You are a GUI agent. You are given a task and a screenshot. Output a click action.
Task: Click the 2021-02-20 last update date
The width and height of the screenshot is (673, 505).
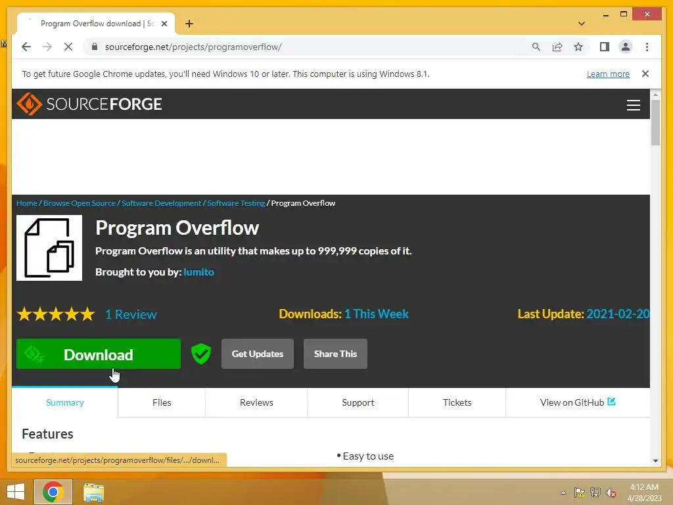tap(618, 314)
